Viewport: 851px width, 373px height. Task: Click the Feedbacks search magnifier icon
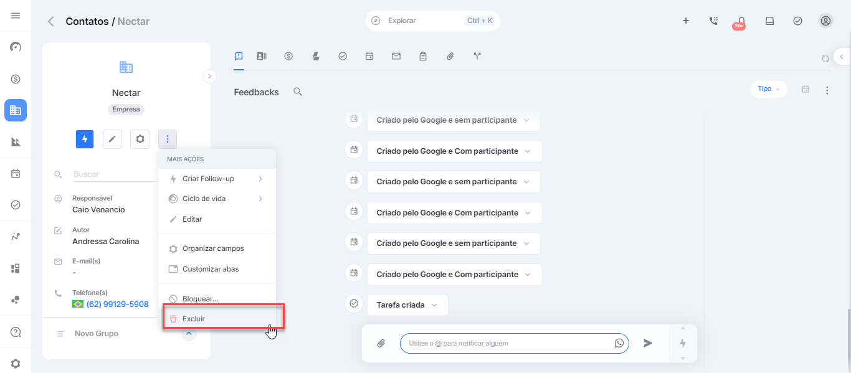298,92
